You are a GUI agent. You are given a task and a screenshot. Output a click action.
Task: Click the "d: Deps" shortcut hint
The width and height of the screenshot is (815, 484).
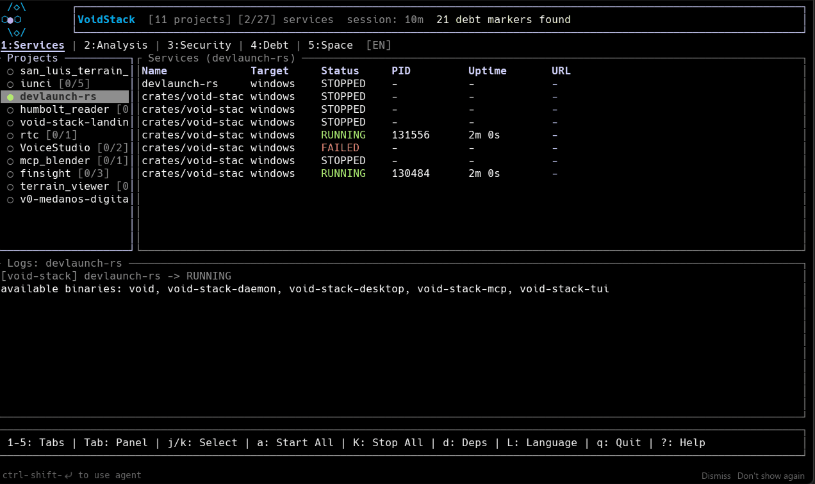point(465,443)
